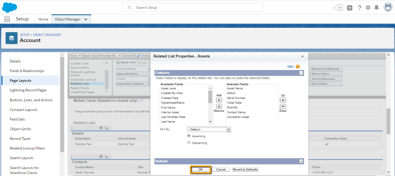
Task: Open the App Launcher grid icon
Action: coord(7,19)
